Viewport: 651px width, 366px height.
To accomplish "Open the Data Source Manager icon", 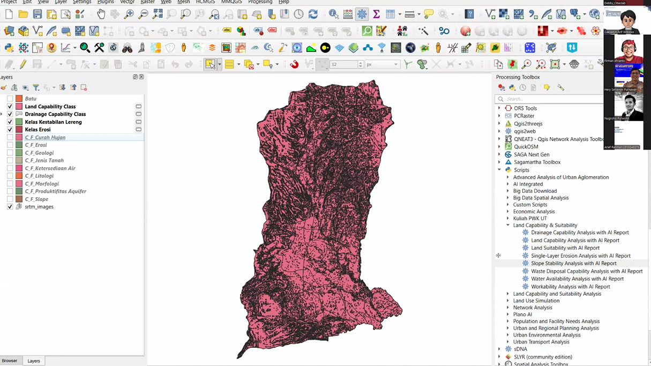I will point(9,31).
